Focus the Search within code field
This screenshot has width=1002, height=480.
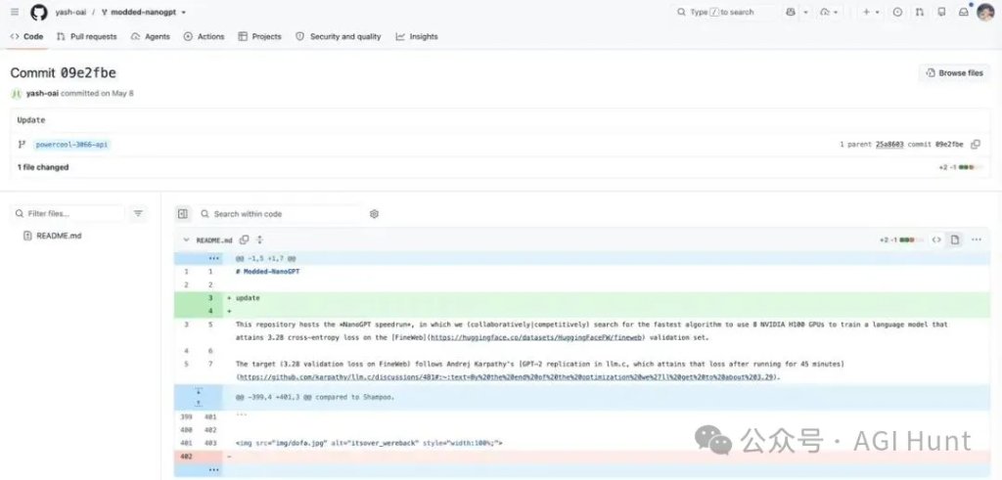[x=279, y=214]
